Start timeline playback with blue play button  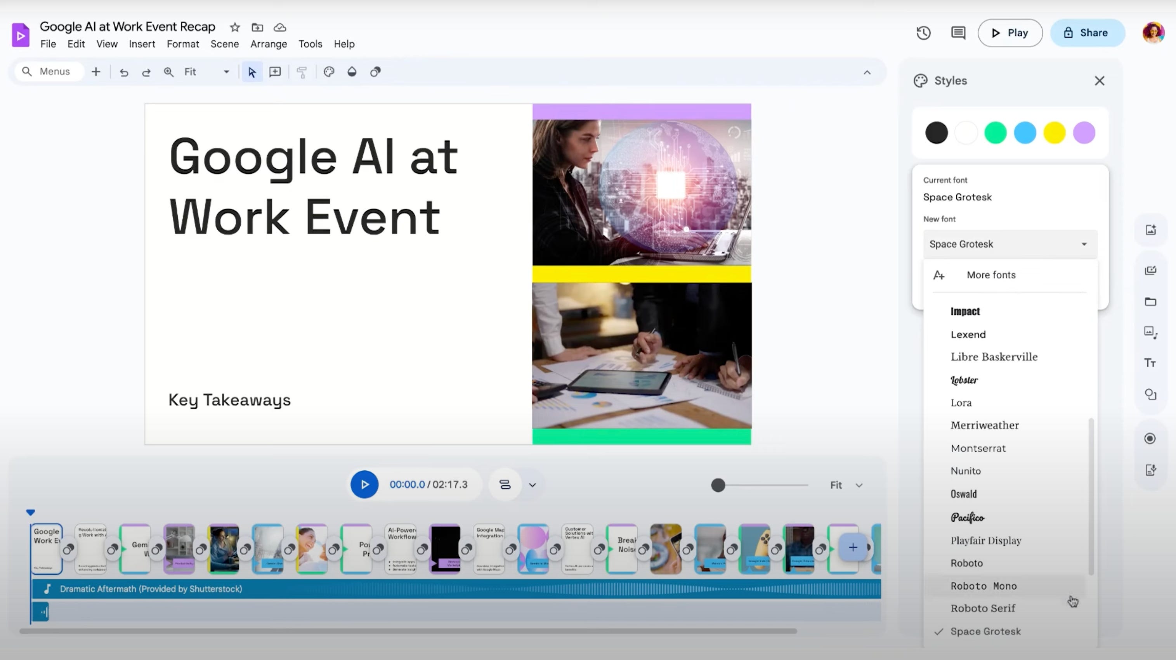click(x=364, y=484)
